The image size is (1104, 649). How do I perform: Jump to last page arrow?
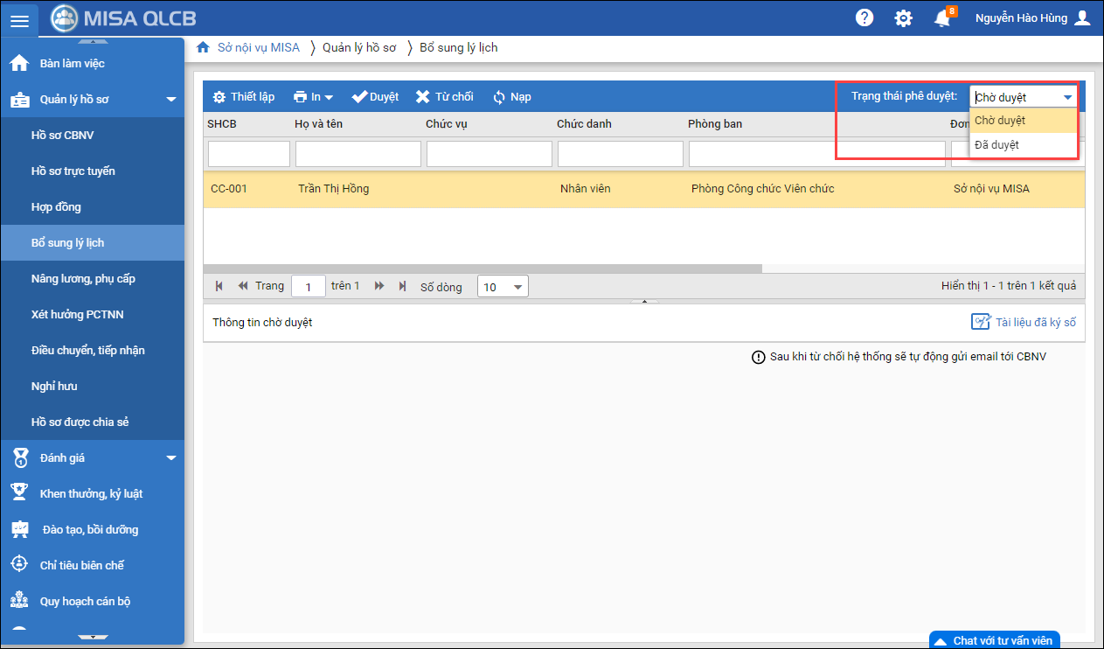coord(402,286)
